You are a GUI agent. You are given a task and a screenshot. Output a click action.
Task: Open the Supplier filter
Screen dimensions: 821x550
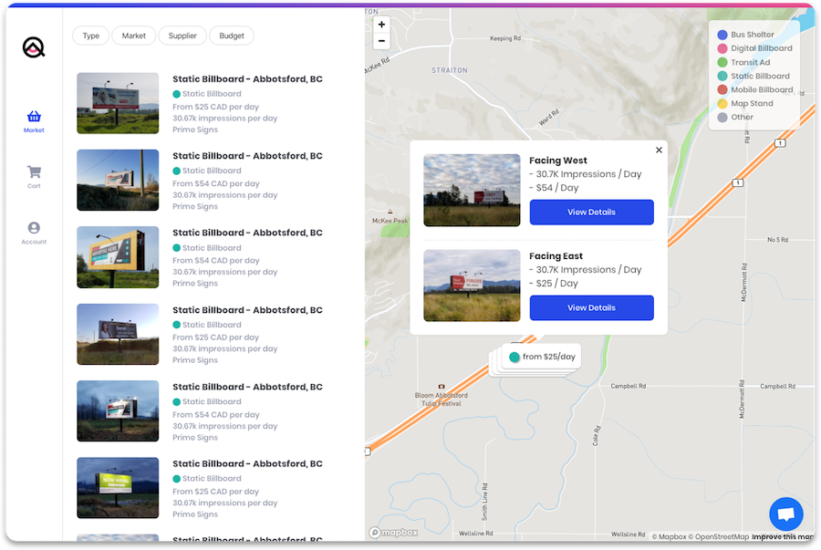(182, 36)
